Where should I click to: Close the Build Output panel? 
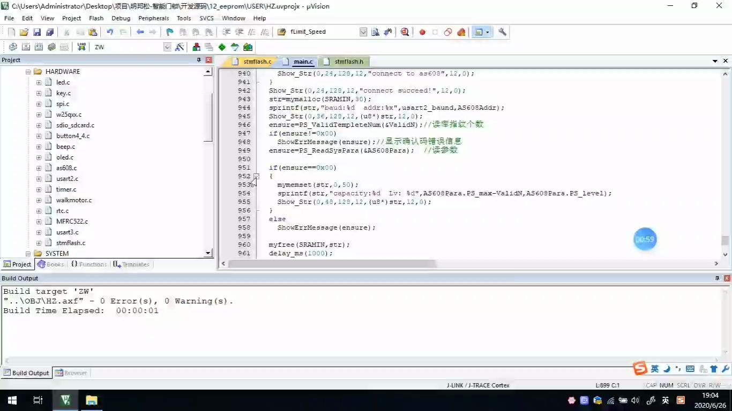pyautogui.click(x=727, y=278)
